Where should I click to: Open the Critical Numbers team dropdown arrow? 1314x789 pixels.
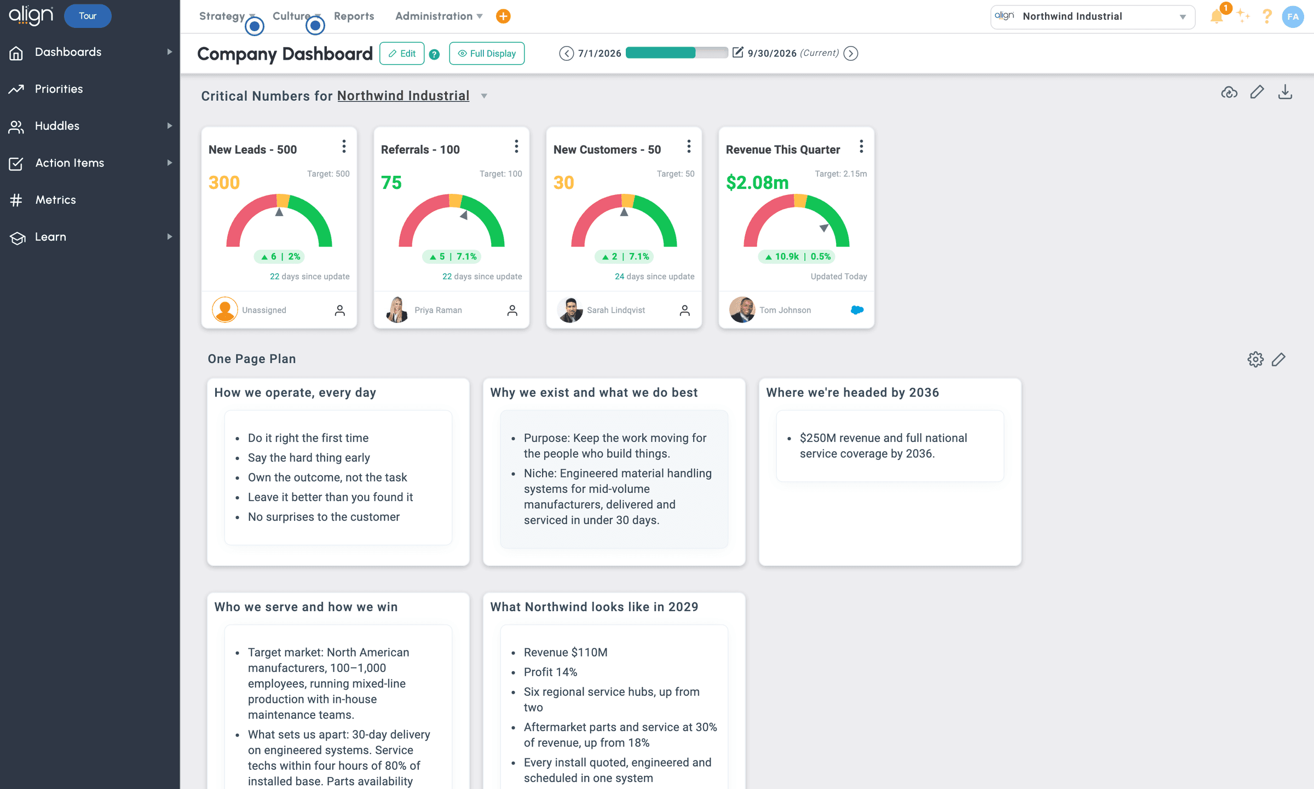(x=484, y=96)
